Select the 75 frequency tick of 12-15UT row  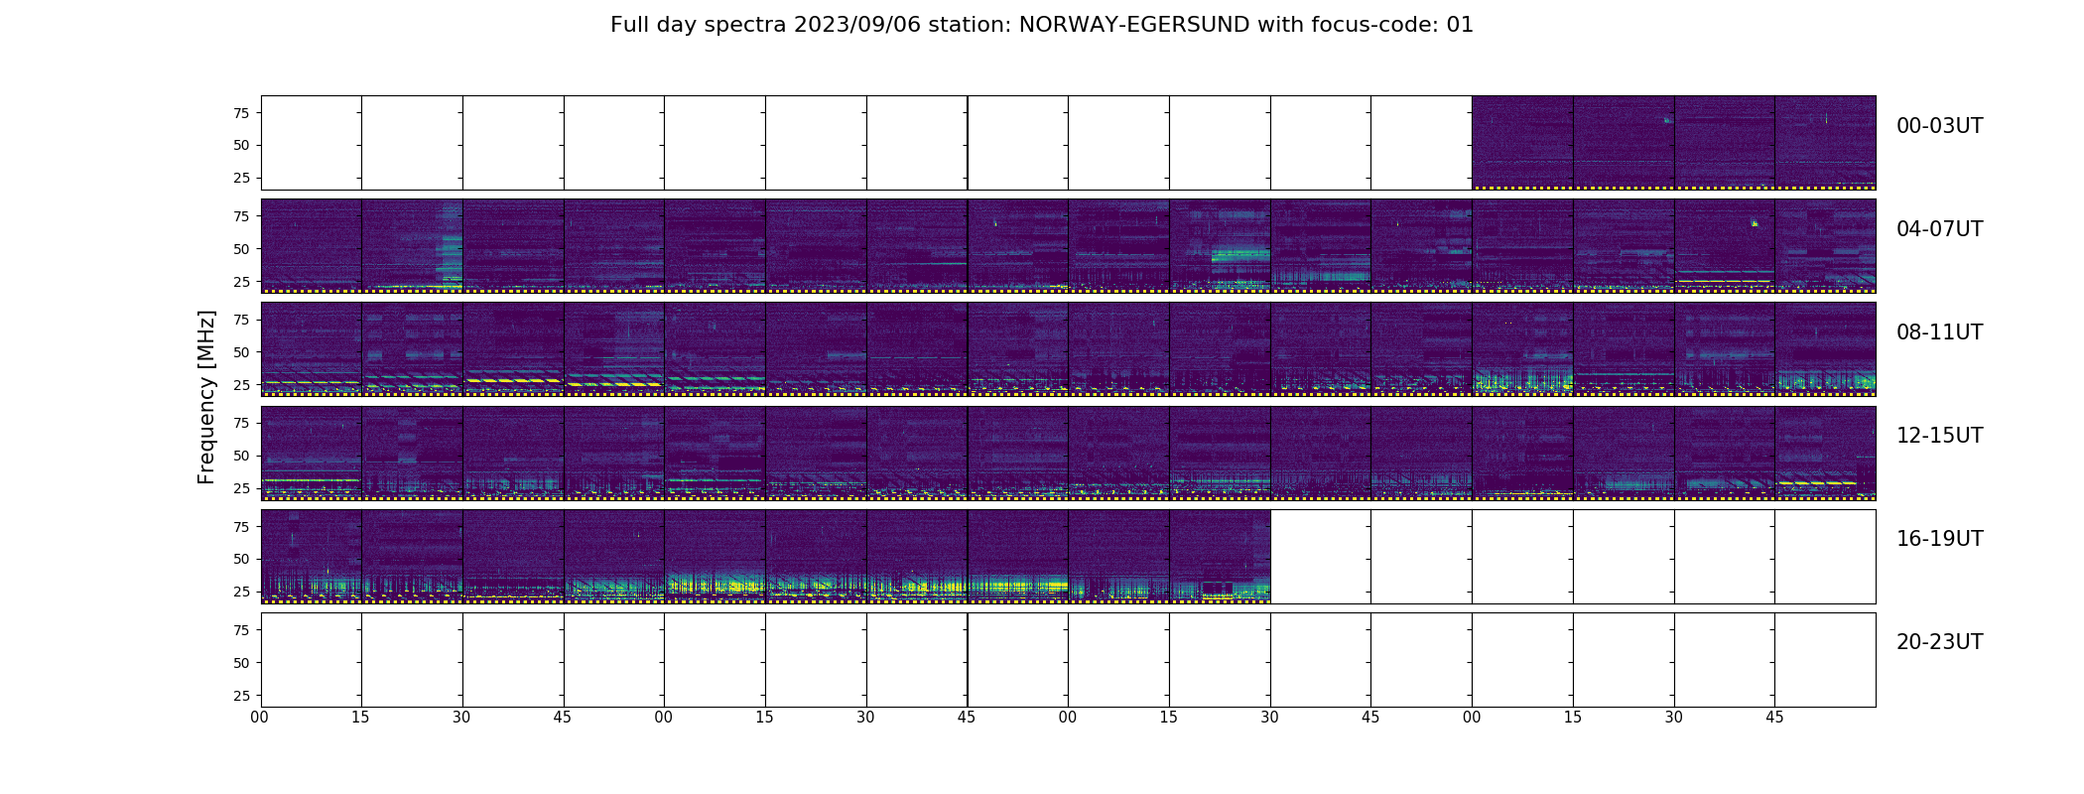point(241,423)
